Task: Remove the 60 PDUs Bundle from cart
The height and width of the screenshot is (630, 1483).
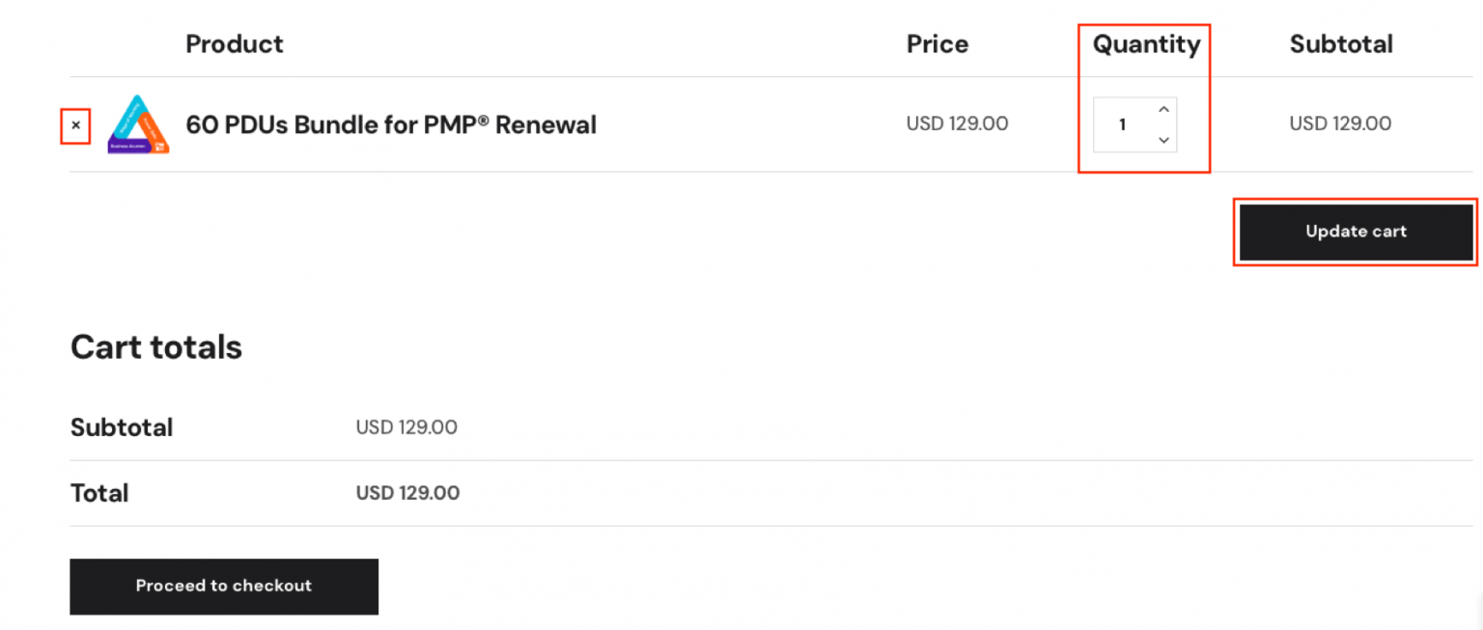Action: 76,125
